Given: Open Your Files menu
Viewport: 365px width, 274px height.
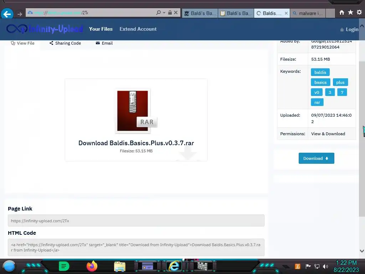Looking at the screenshot, I should [101, 29].
